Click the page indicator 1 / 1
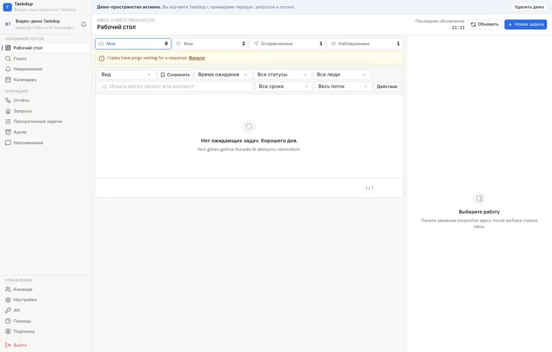The height and width of the screenshot is (352, 552). click(369, 188)
